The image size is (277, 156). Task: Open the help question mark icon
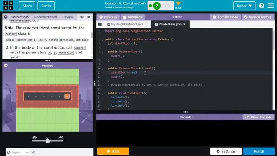261,6
